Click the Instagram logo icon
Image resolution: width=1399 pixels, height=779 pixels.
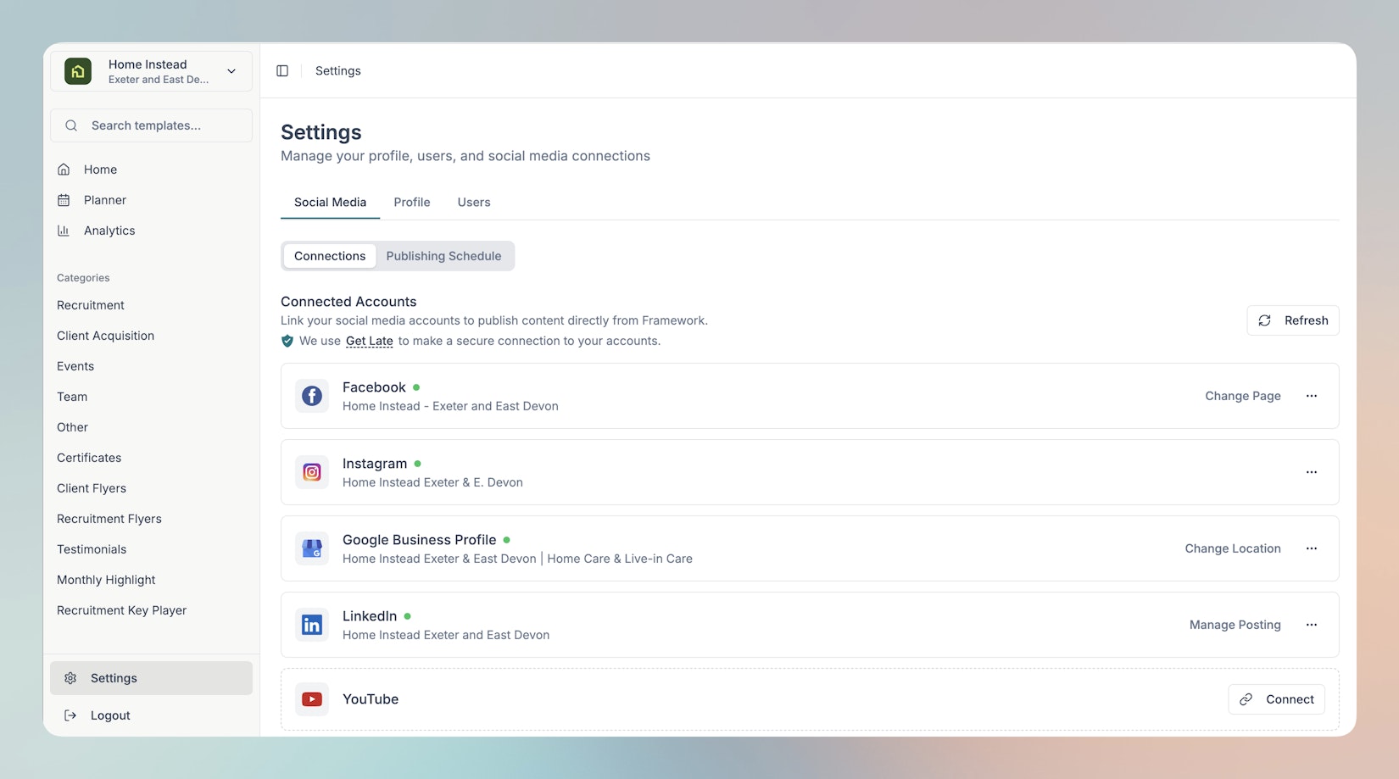[x=312, y=472]
